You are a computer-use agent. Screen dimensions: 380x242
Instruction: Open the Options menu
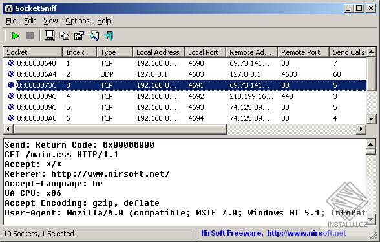(x=78, y=21)
